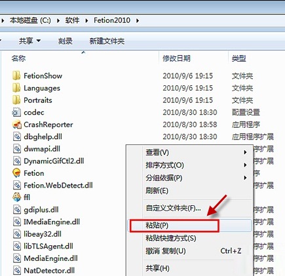285x276 pixels.
Task: Click the FetionShow folder icon
Action: click(x=16, y=76)
